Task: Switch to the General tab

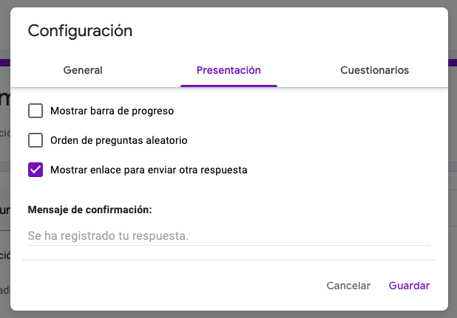Action: click(x=83, y=70)
